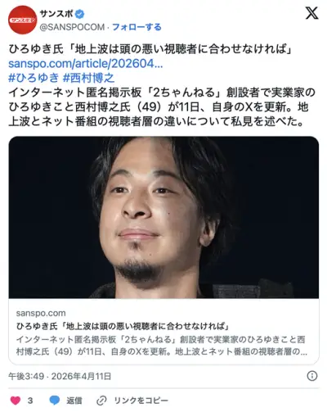
Task: Click the blue verified badge
Action: pos(79,14)
